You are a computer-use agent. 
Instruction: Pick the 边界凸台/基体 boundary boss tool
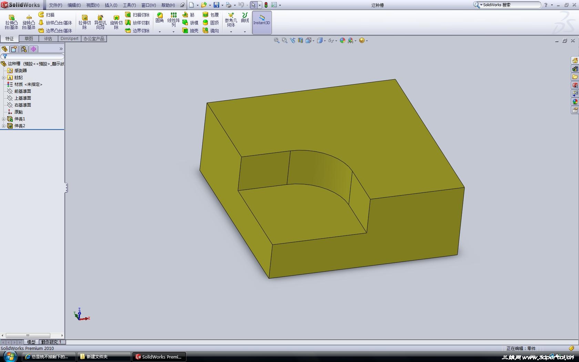coord(55,31)
